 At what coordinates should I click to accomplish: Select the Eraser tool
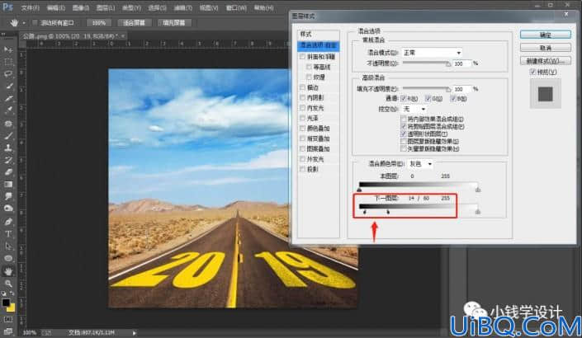8,172
